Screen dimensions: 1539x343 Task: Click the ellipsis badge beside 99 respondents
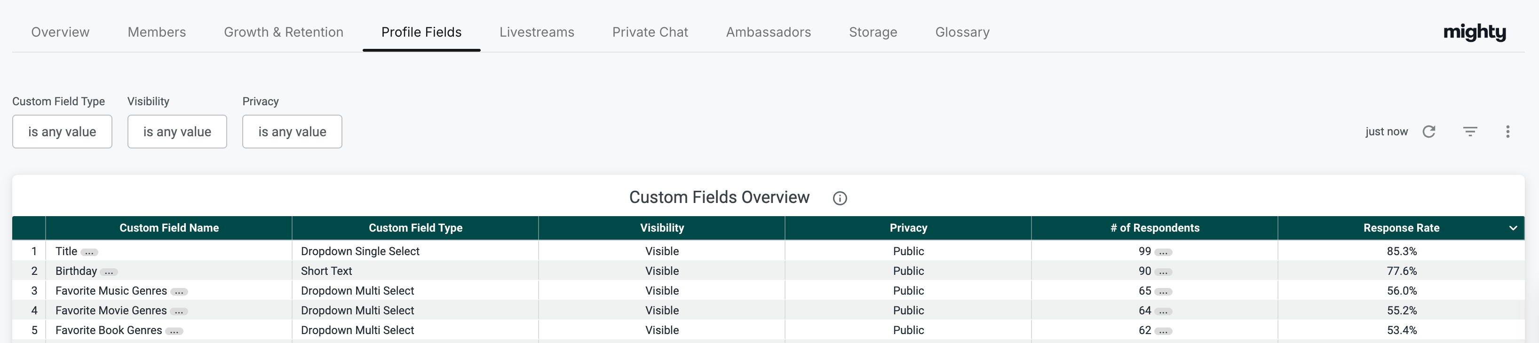pyautogui.click(x=1163, y=252)
